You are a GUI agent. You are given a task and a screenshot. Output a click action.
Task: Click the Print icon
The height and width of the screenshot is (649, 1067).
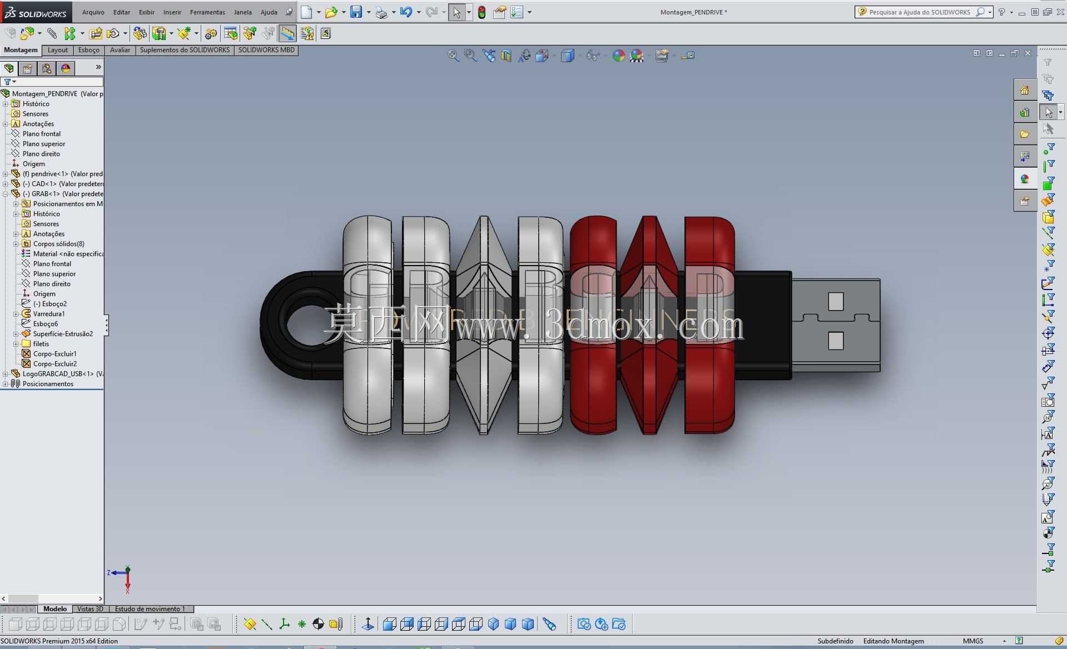pyautogui.click(x=381, y=12)
